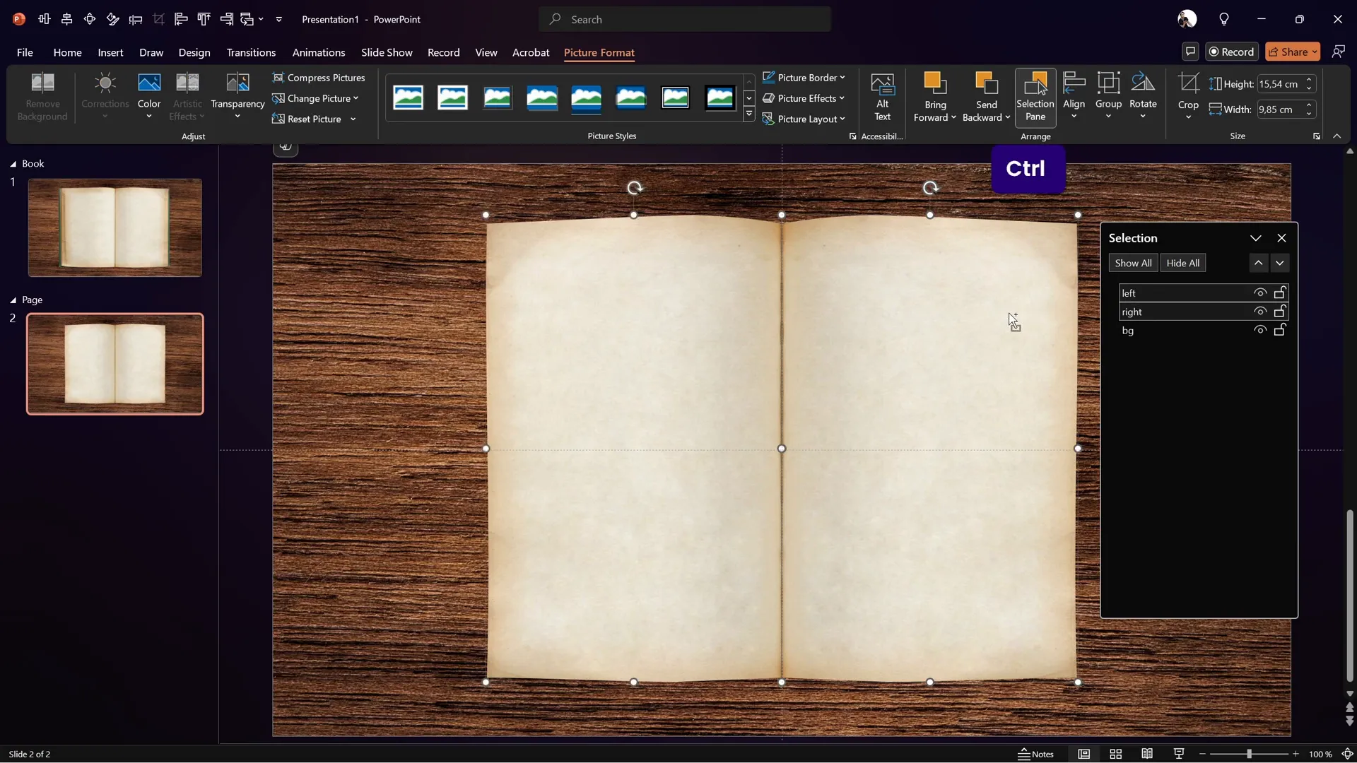1357x763 pixels.
Task: Hide the right layer with eye icon
Action: click(x=1259, y=312)
